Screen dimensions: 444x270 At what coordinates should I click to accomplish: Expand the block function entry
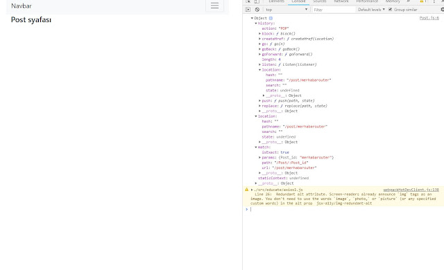coord(259,34)
